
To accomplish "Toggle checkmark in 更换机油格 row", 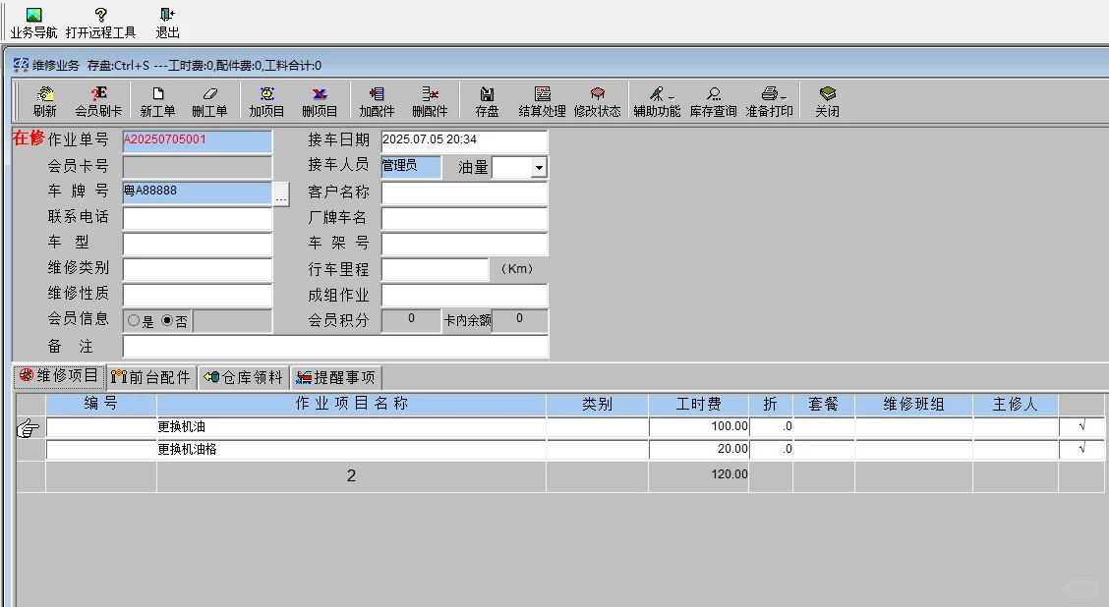I will tap(1081, 449).
